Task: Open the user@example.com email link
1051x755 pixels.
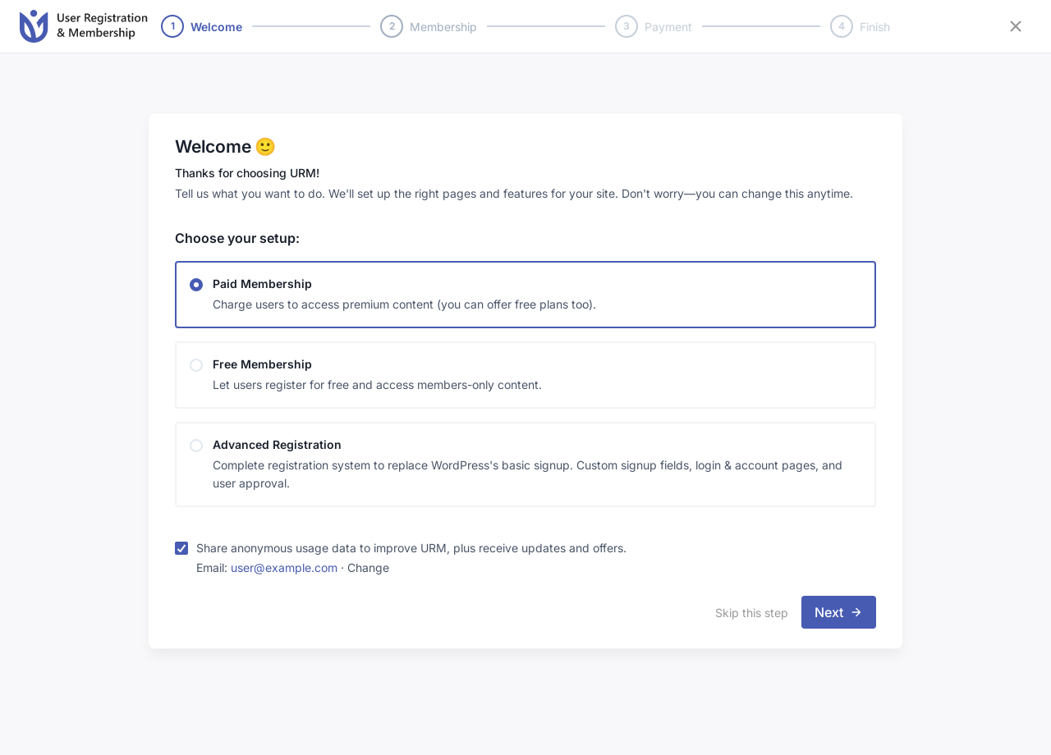Action: 284,568
